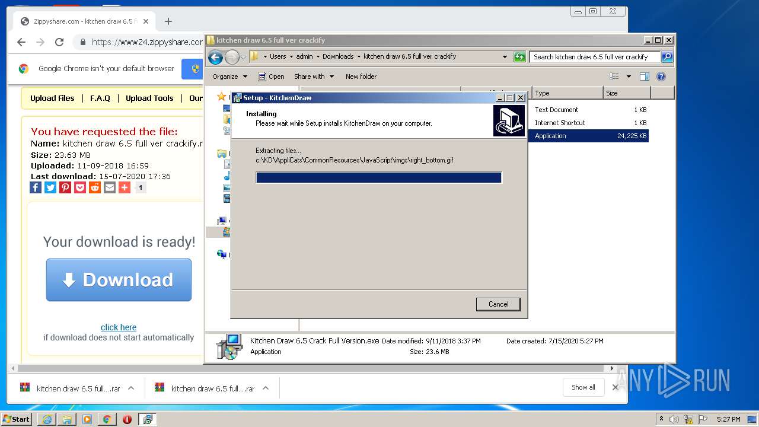759x427 pixels.
Task: Select the Application row 24,225 KB
Action: 588,136
